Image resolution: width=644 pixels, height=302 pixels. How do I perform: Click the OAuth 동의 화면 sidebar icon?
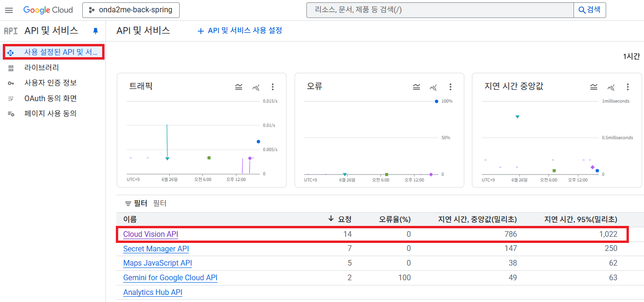point(11,99)
